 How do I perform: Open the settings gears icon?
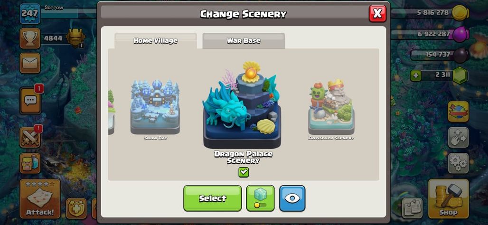click(x=458, y=163)
